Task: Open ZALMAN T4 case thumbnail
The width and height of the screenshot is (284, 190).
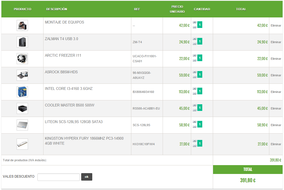Action: [22, 42]
